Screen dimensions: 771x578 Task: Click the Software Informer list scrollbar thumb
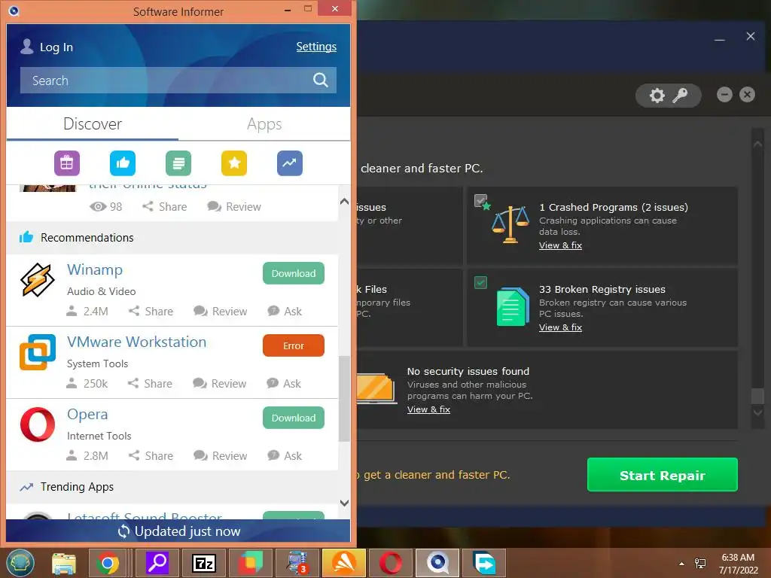pos(345,399)
